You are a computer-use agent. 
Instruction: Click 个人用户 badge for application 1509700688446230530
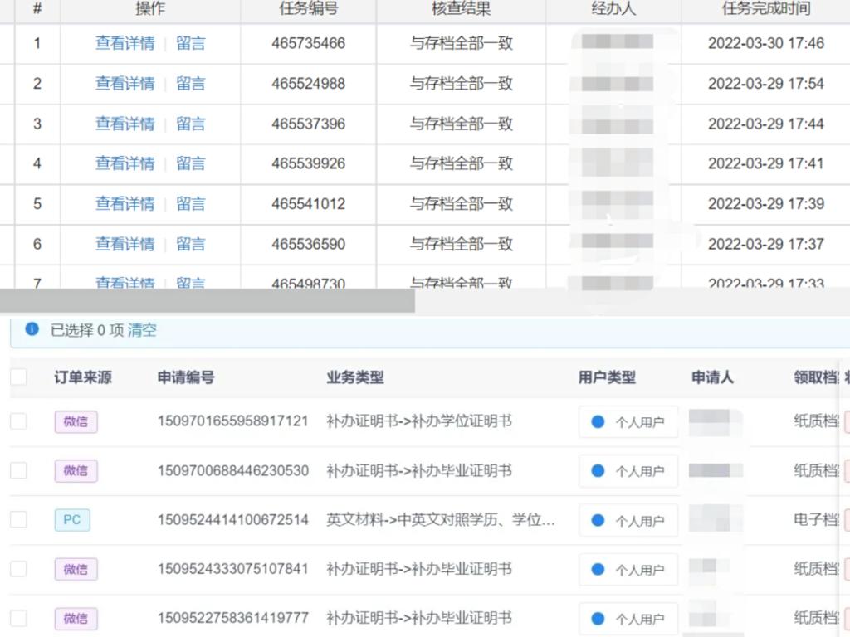(628, 471)
